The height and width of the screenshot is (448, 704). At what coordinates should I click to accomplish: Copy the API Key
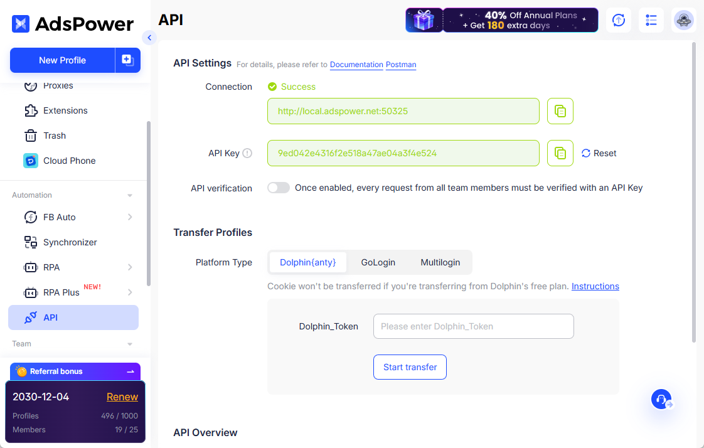[x=560, y=153]
